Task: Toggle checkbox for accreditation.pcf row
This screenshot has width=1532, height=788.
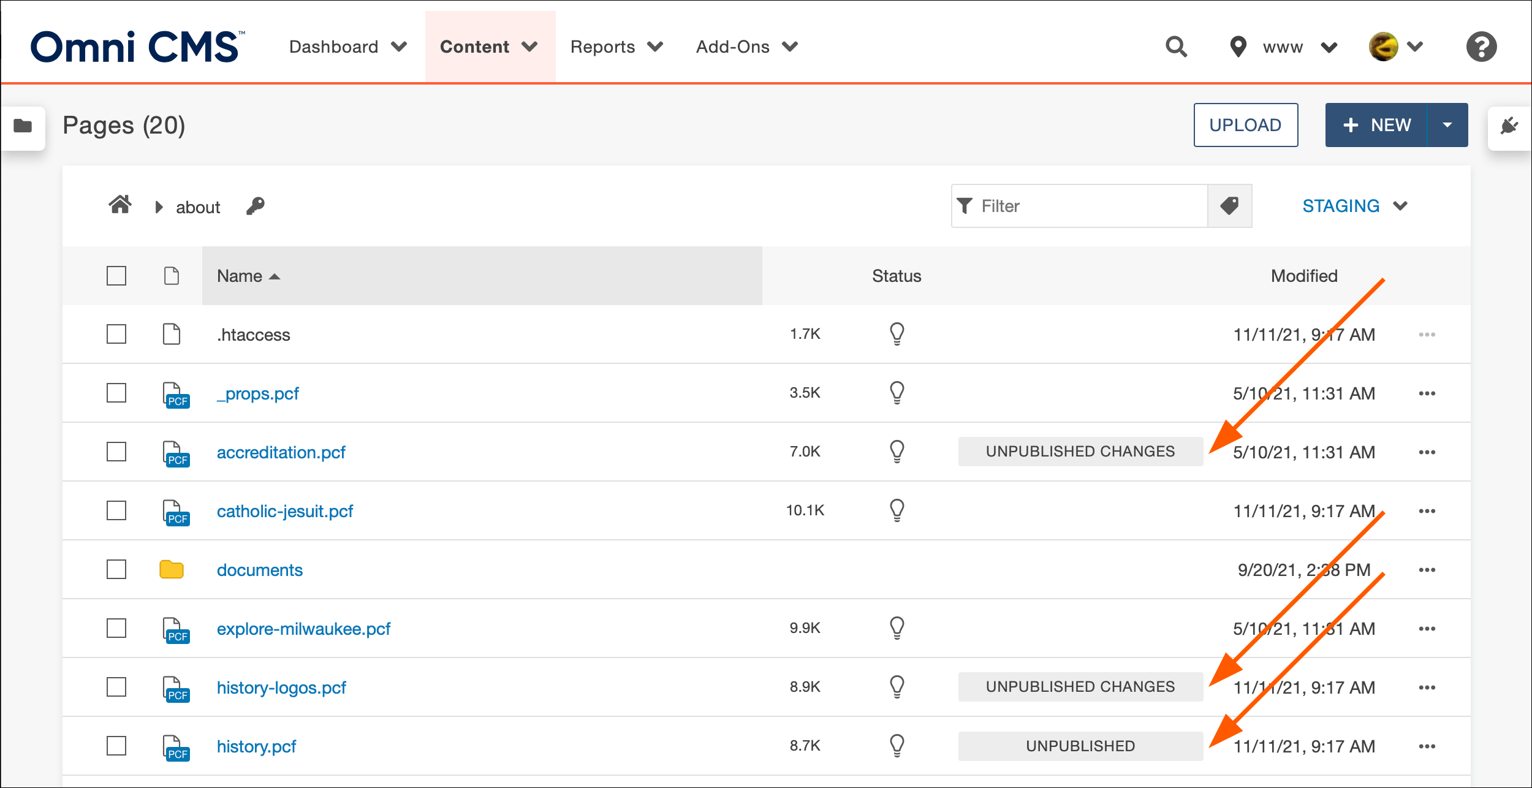Action: tap(118, 450)
